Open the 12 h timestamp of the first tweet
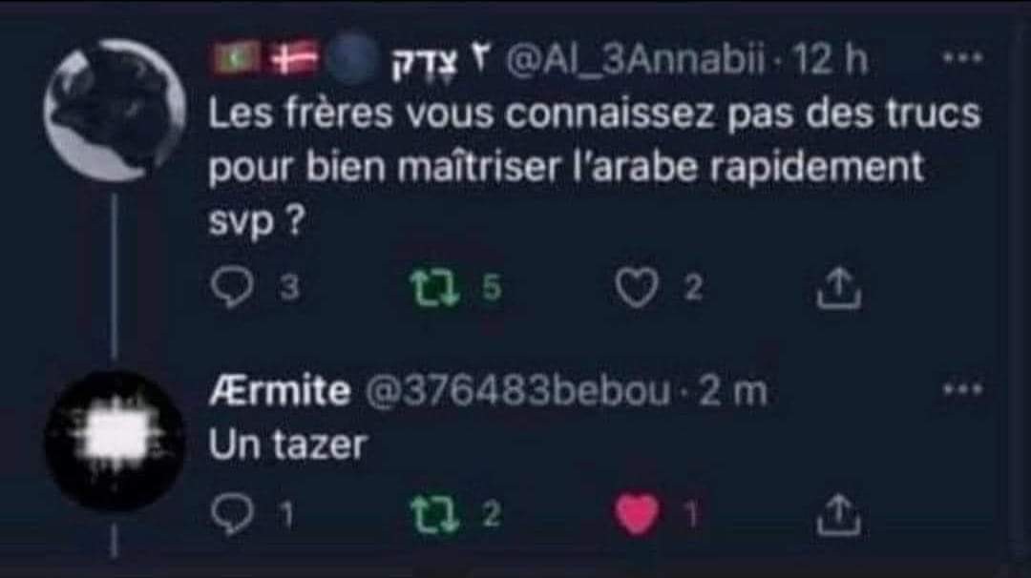 click(x=830, y=60)
